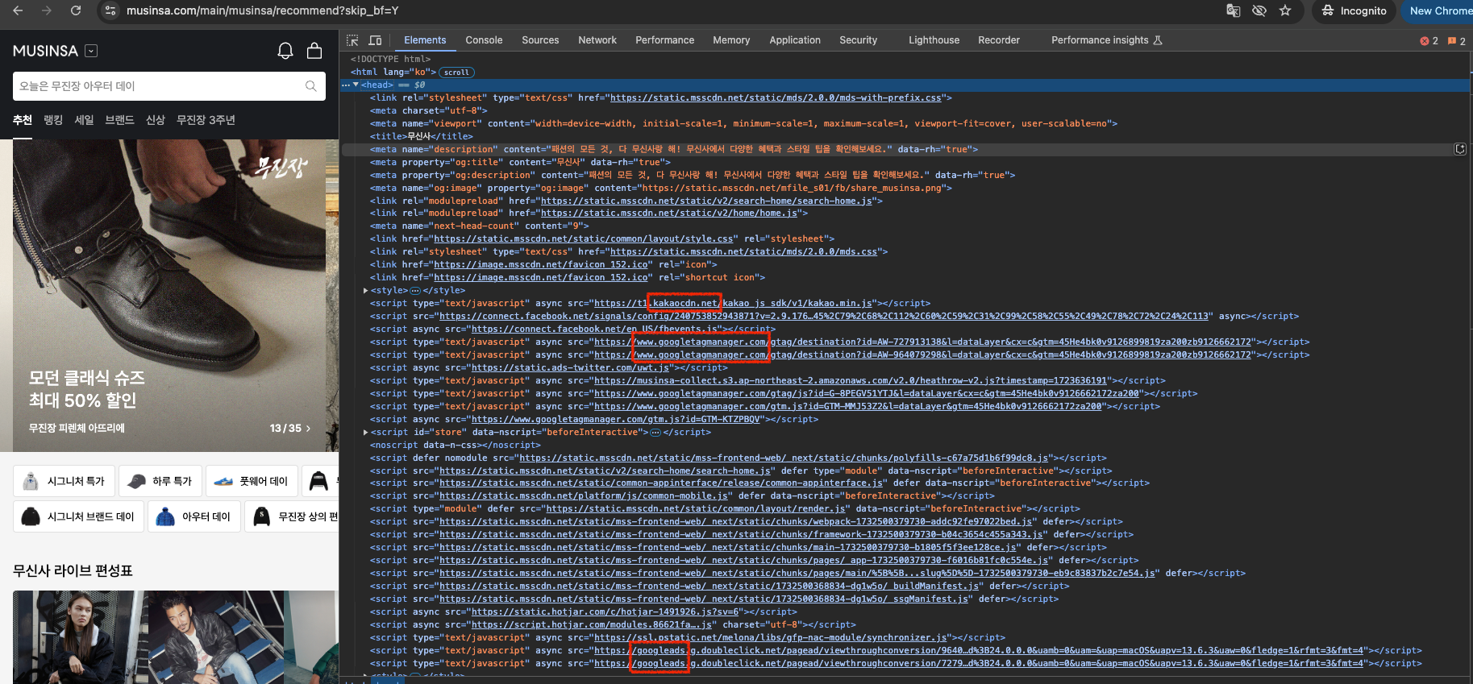
Task: Switch to the Network tab
Action: coord(597,40)
